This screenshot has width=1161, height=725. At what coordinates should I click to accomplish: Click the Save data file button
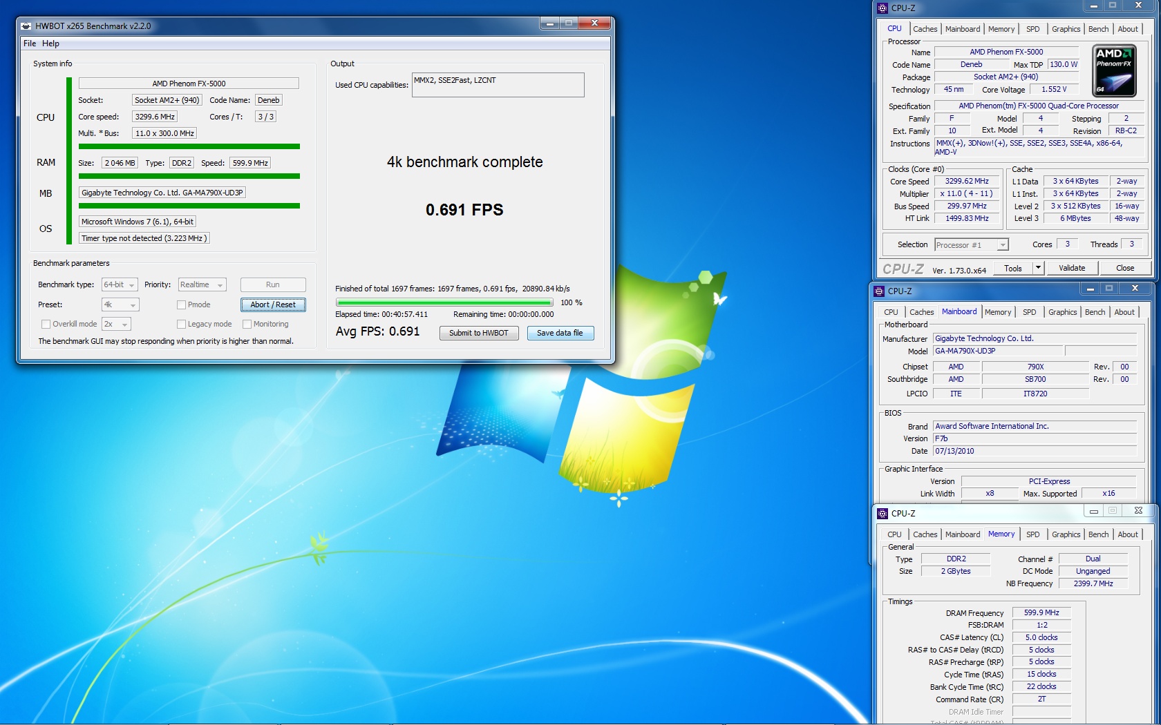pos(560,333)
